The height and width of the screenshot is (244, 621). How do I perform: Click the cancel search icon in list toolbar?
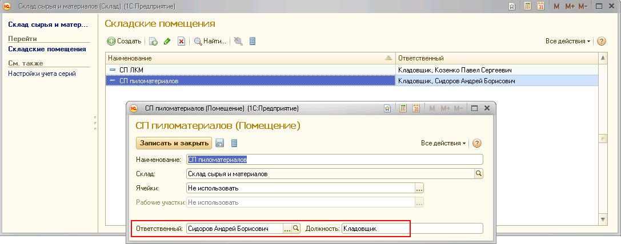tap(238, 41)
